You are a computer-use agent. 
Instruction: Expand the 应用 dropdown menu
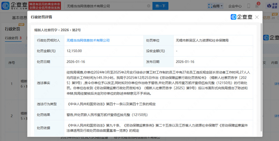(x=215, y=6)
